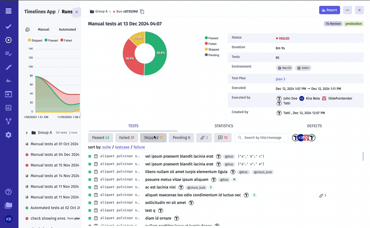The width and height of the screenshot is (370, 228).
Task: Click littlefrontender avatar in Executed by
Action: pyautogui.click(x=324, y=98)
